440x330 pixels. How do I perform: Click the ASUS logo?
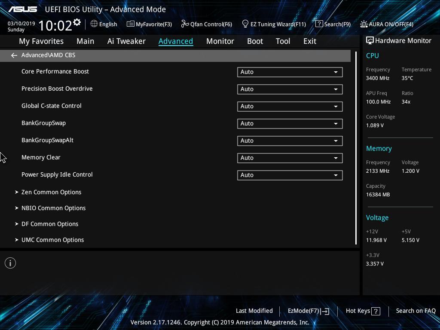point(22,9)
